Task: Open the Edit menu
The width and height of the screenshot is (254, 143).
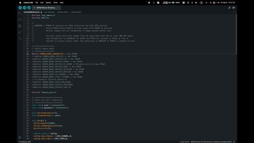Action: [x=42, y=3]
